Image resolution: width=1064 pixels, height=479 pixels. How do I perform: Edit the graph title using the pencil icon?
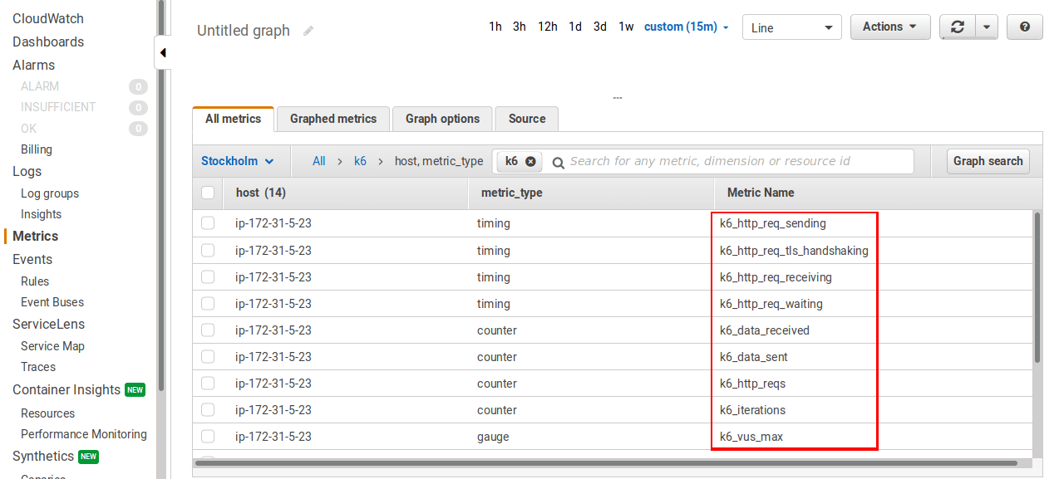307,30
